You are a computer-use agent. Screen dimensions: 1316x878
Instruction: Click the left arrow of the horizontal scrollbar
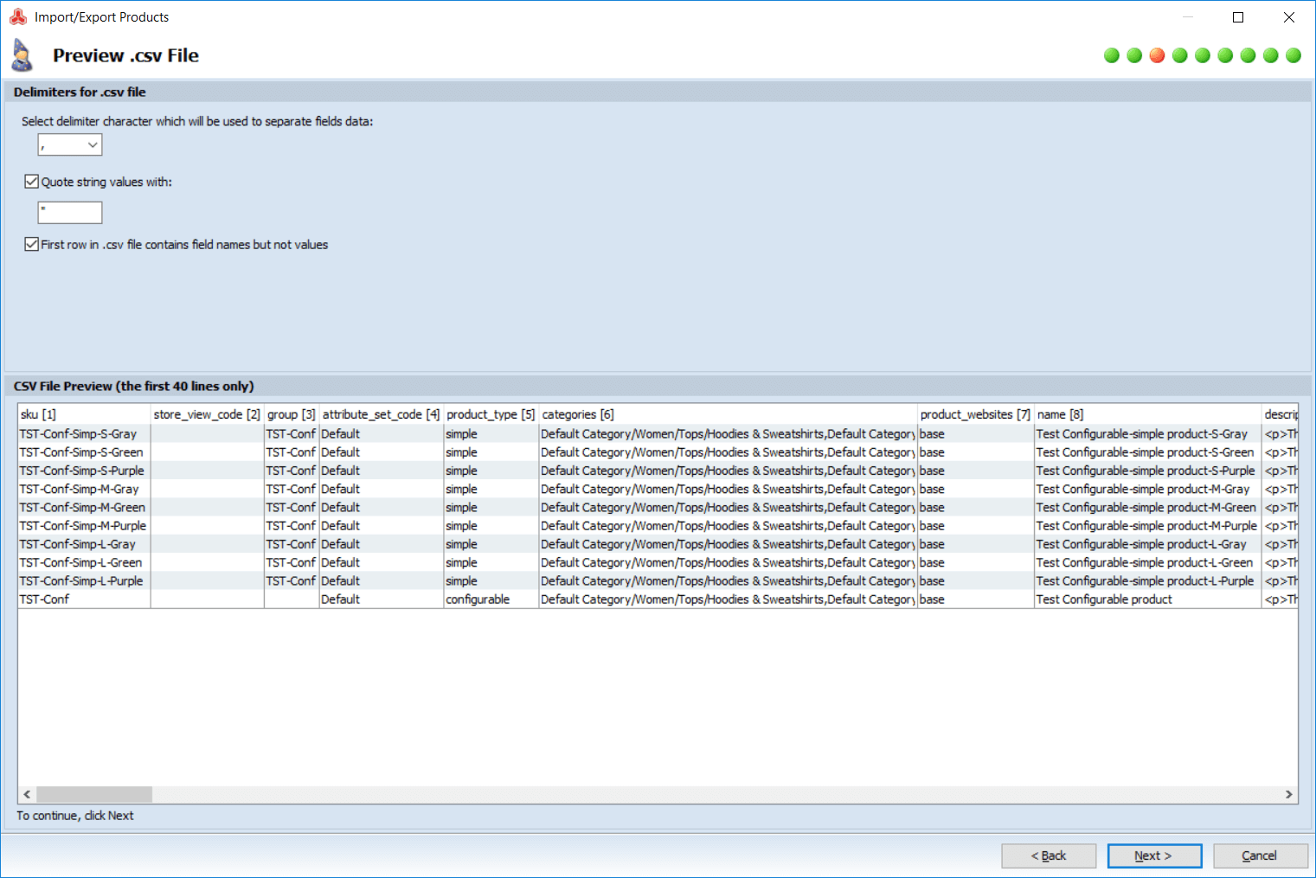pos(27,794)
